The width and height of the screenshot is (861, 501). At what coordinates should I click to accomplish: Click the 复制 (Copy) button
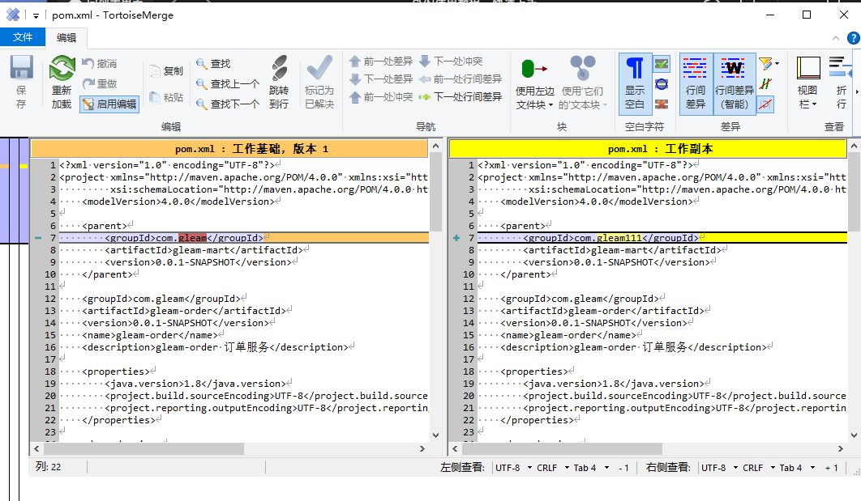click(x=166, y=70)
